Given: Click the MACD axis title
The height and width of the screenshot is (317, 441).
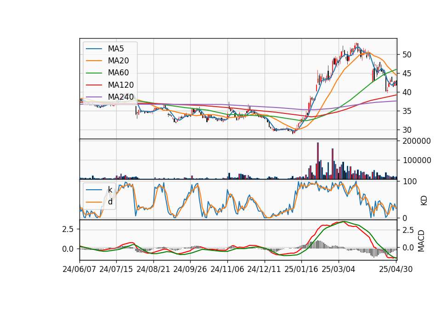Looking at the screenshot, I should click(x=421, y=241).
